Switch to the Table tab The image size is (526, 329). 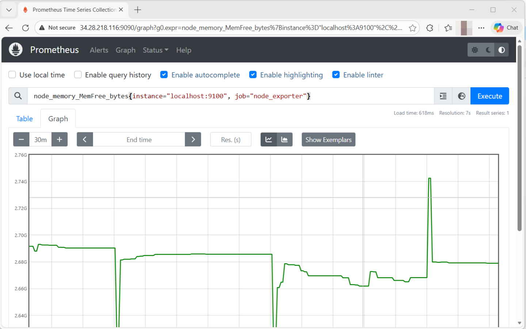24,118
